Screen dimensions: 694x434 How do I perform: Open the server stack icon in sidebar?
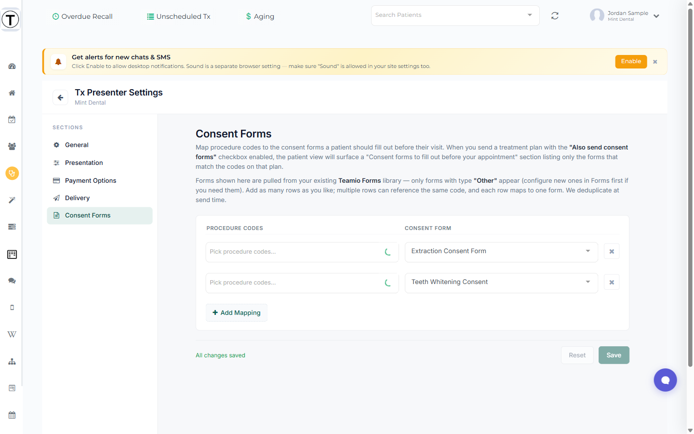coord(12,227)
